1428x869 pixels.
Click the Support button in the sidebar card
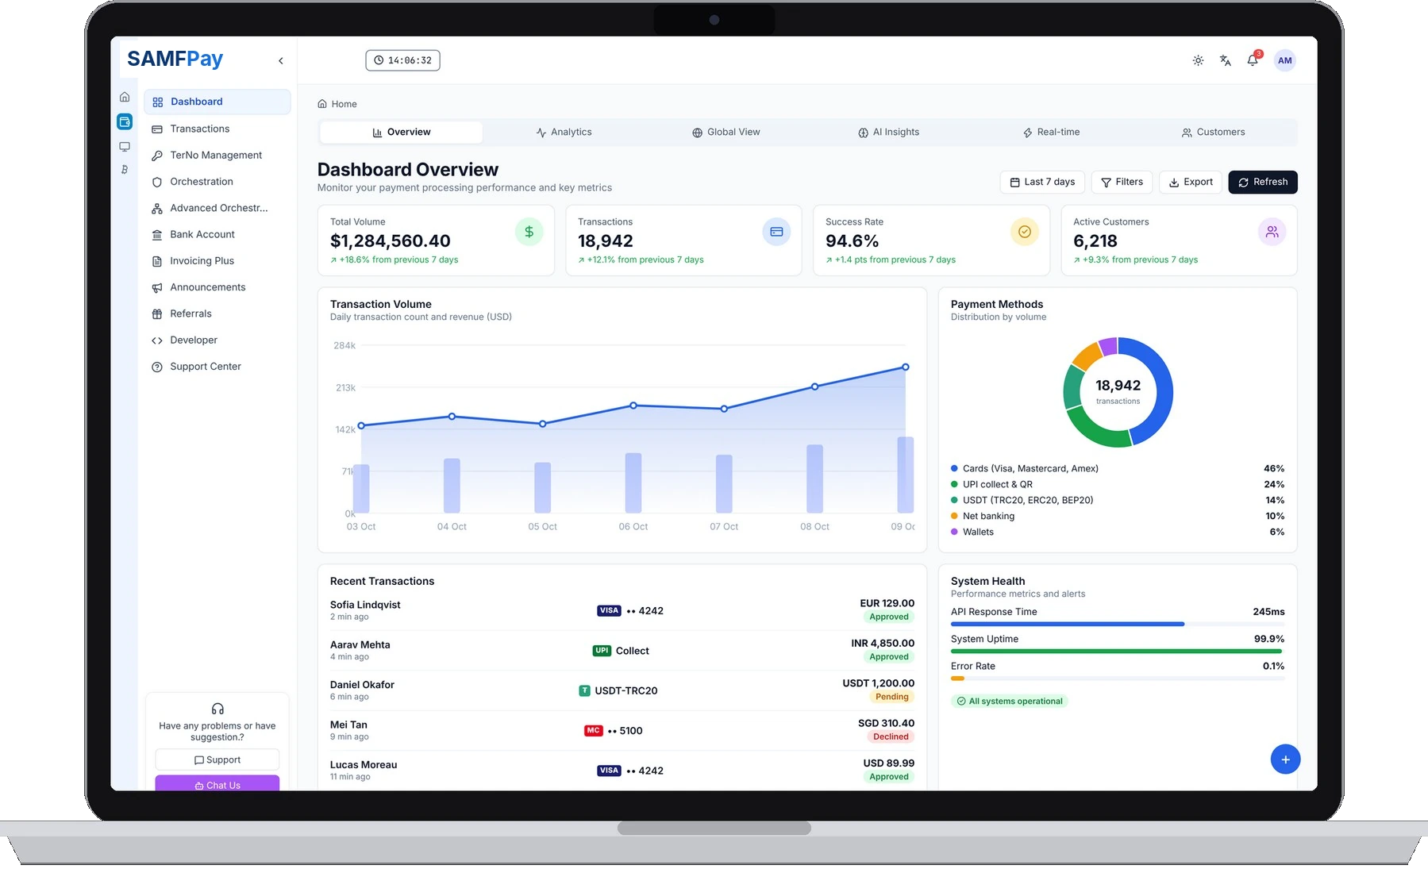[x=217, y=759]
